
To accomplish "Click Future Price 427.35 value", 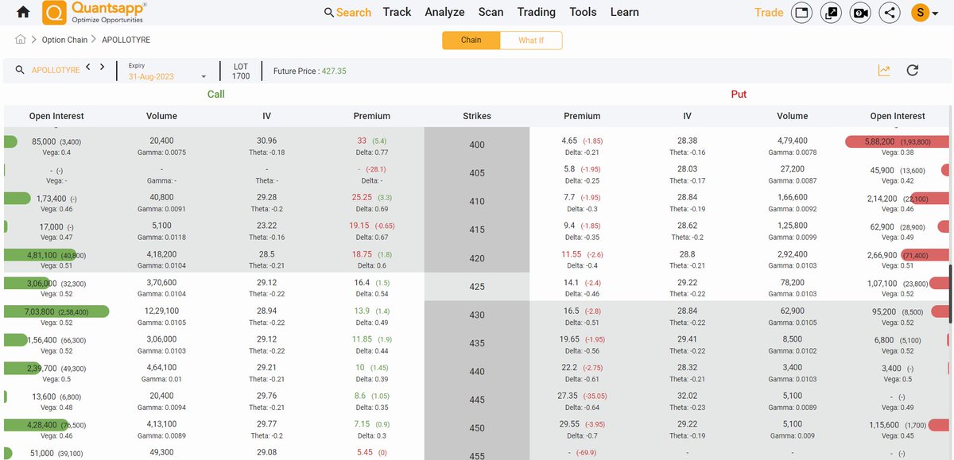I will coord(334,71).
